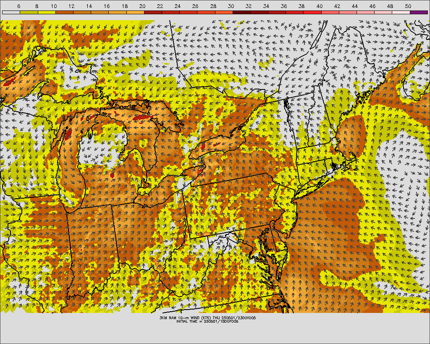Click the legend label "46"
This screenshot has height=344, width=430.
click(x=372, y=6)
